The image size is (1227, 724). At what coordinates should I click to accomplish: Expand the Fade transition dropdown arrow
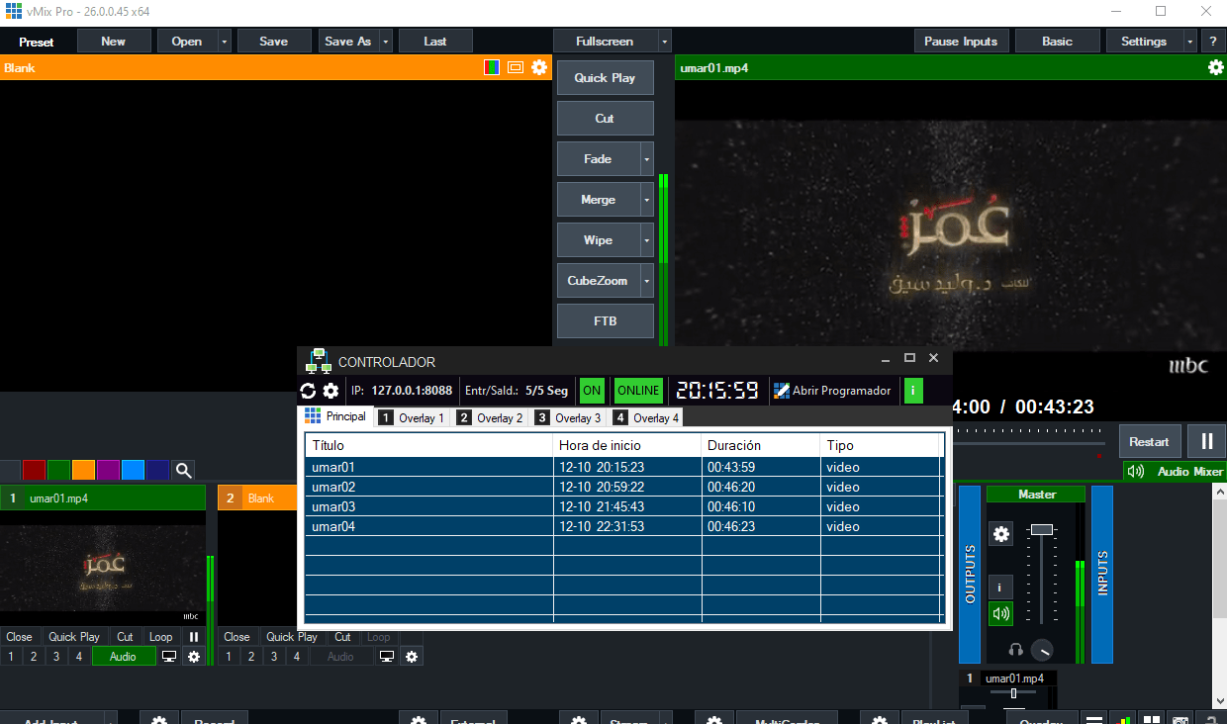647,159
